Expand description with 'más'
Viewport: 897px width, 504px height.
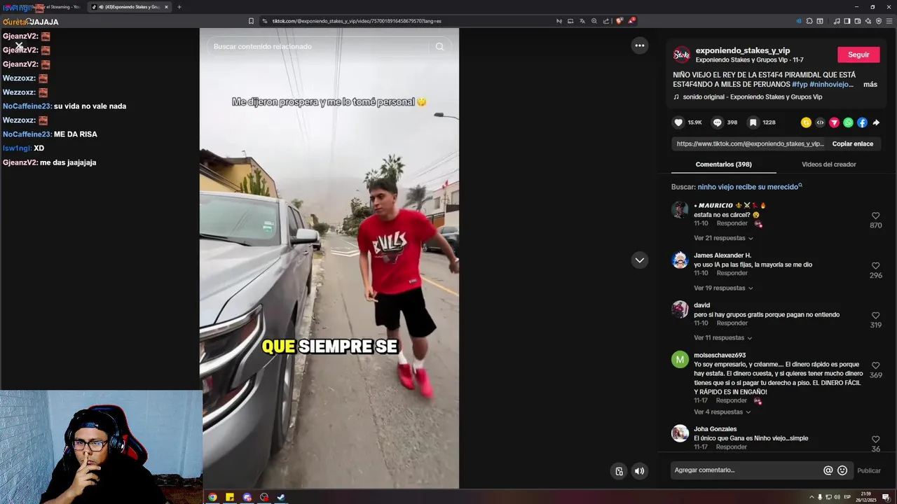[870, 84]
